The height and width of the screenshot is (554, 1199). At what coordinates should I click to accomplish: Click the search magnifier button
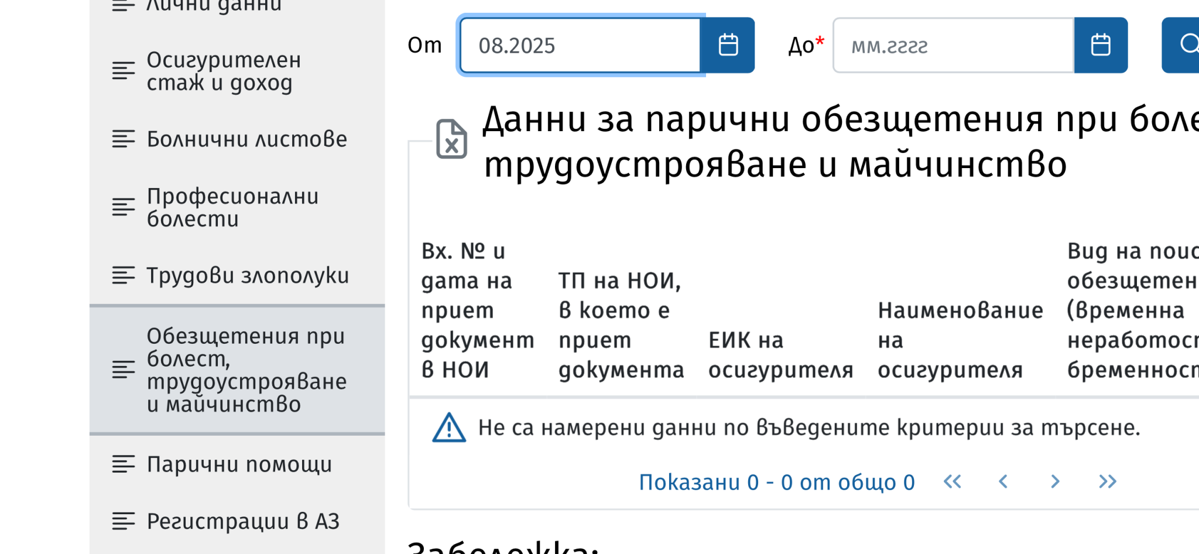point(1183,45)
